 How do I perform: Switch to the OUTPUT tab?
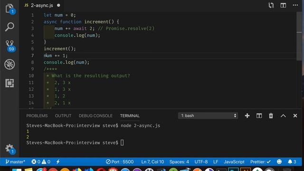pos(63,116)
